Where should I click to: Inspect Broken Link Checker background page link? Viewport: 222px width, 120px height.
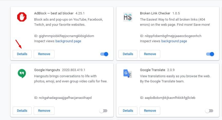(x=174, y=41)
